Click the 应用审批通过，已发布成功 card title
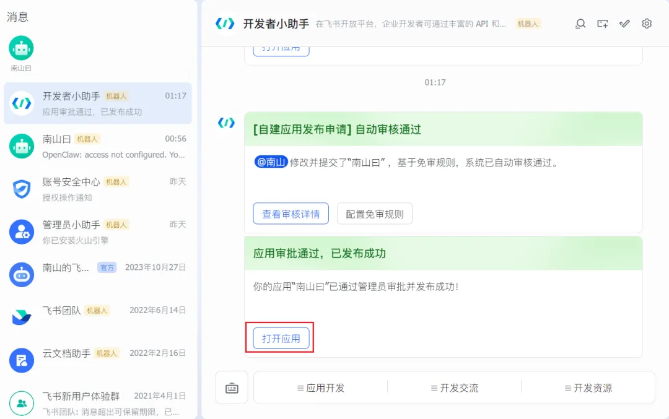This screenshot has height=419, width=669. 319,254
